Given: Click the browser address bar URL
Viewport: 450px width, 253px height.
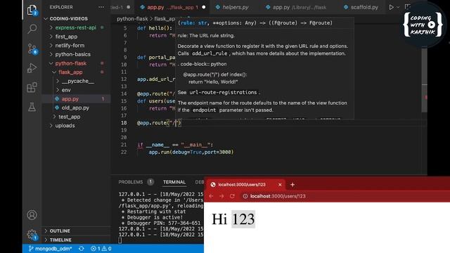Looking at the screenshot, I should click(x=278, y=196).
